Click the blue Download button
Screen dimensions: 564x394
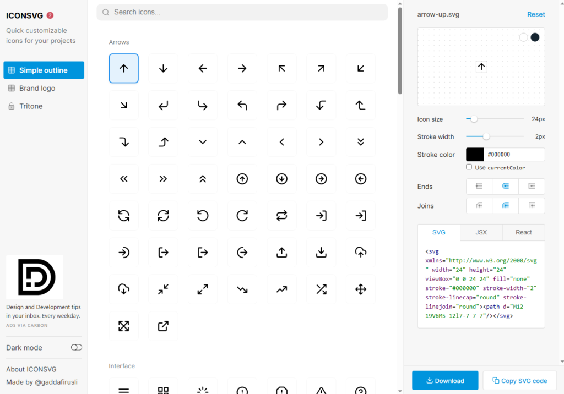444,380
